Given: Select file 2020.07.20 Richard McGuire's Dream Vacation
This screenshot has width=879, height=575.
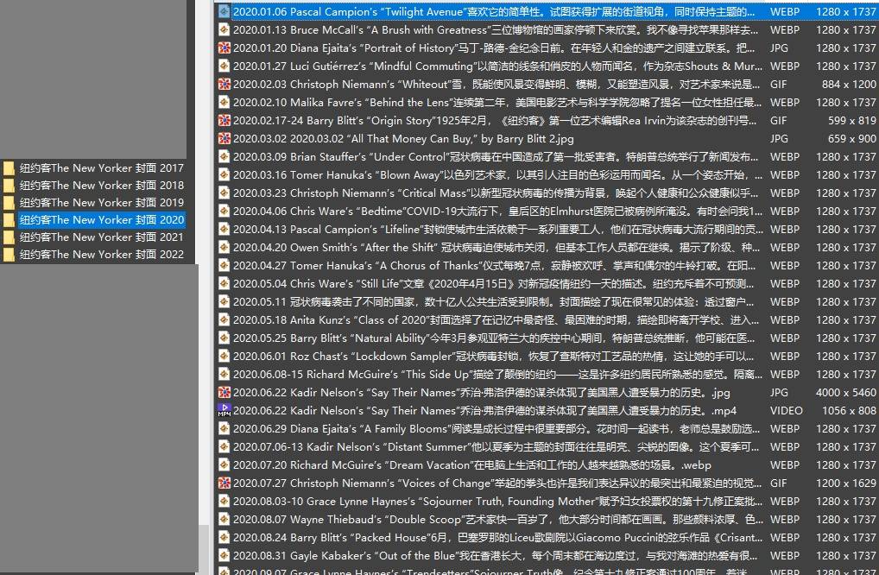Looking at the screenshot, I should [x=472, y=464].
